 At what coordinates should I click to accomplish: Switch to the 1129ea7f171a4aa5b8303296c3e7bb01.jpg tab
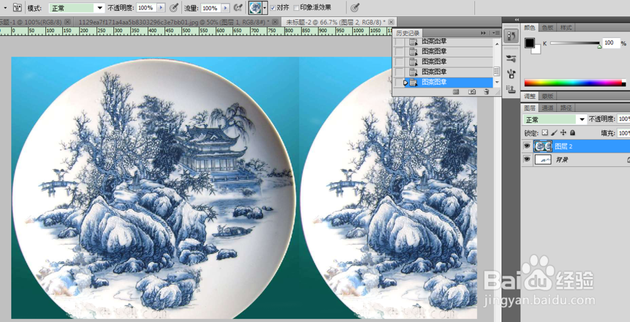(174, 21)
